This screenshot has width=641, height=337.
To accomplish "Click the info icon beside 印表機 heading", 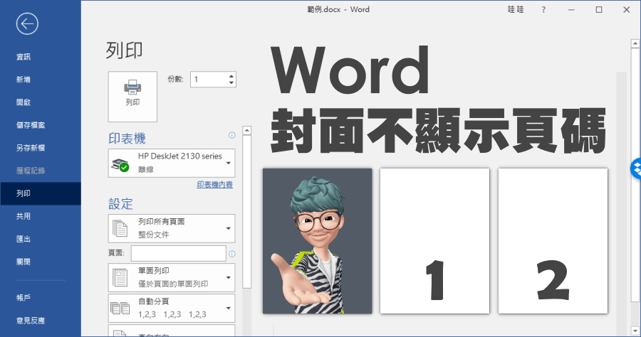I will [231, 135].
